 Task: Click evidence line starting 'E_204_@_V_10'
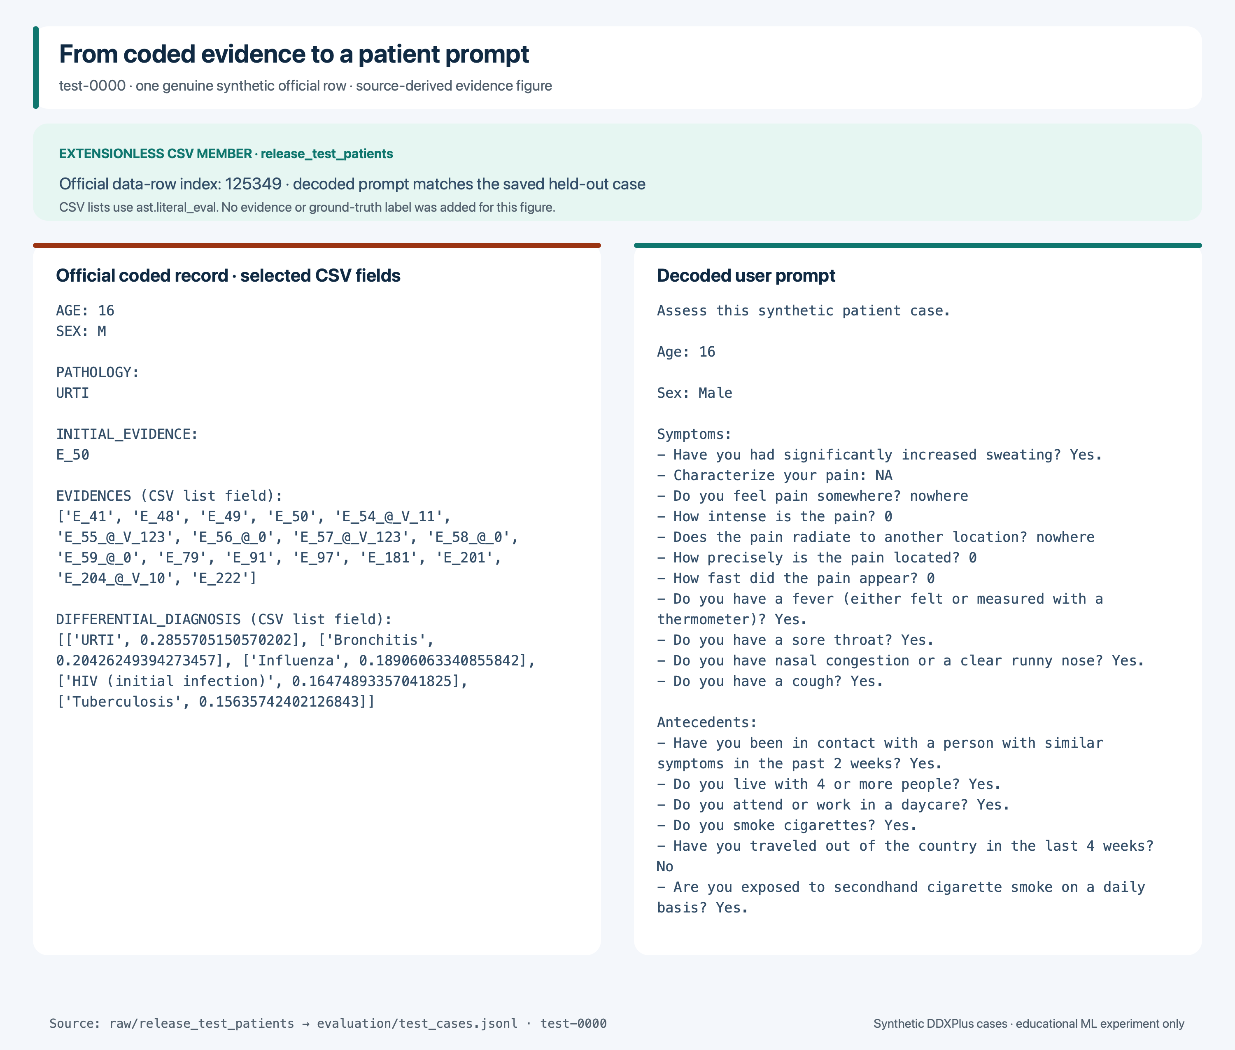click(156, 579)
